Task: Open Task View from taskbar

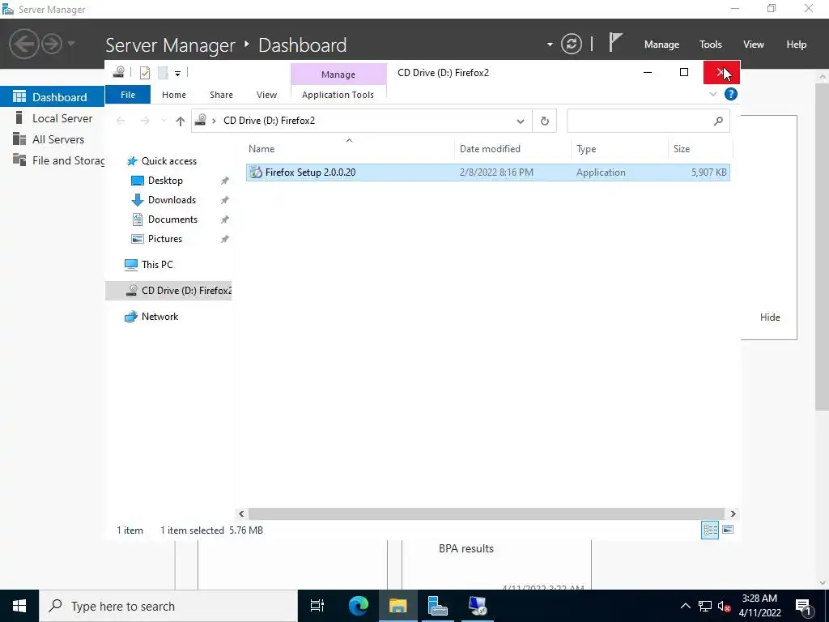Action: pyautogui.click(x=317, y=606)
